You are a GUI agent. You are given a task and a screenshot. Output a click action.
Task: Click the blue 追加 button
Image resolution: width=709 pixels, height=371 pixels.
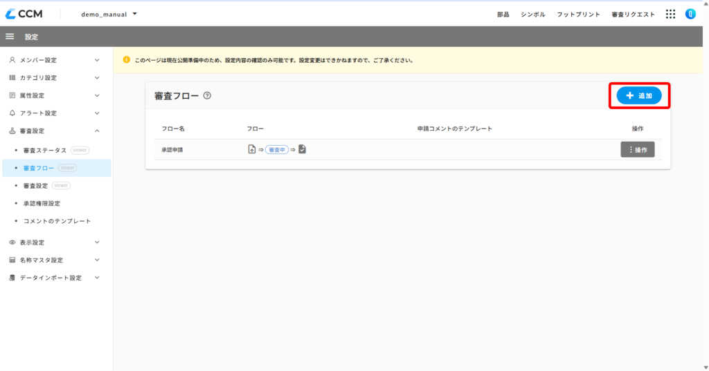[x=639, y=95]
